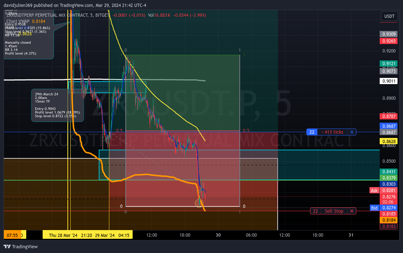Click the white 0.9011 price label
This screenshot has height=253, width=403.
(x=388, y=81)
